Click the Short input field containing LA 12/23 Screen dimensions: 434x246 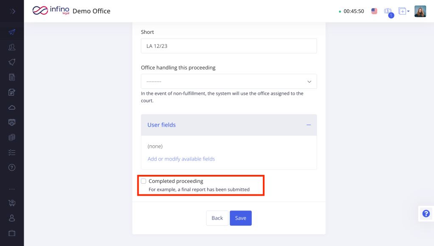(228, 46)
